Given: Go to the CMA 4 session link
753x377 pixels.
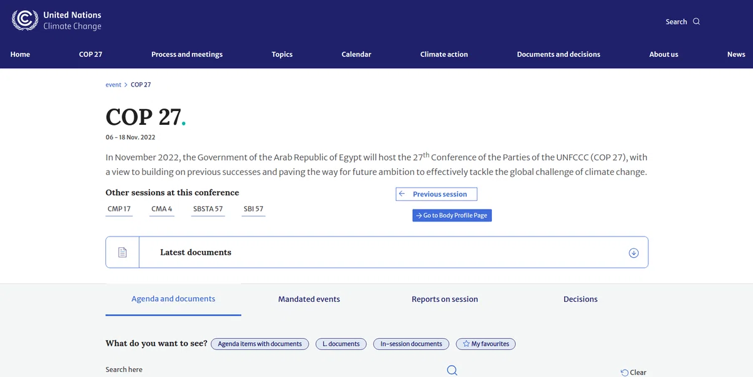Looking at the screenshot, I should [x=162, y=209].
